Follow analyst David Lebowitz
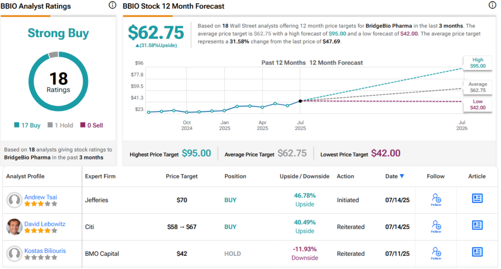The height and width of the screenshot is (269, 501). 436,226
